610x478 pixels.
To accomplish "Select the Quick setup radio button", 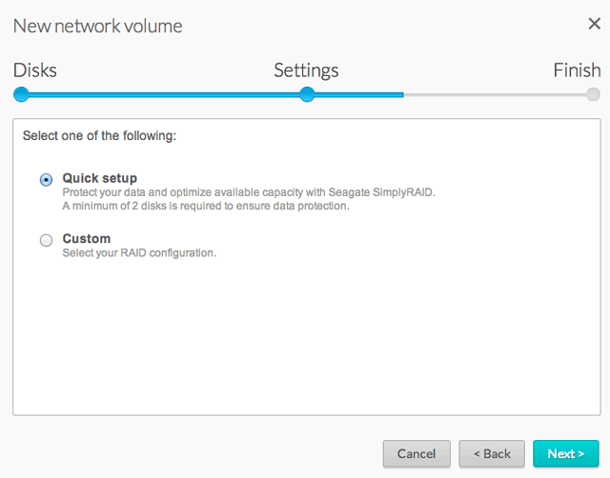I will 46,179.
